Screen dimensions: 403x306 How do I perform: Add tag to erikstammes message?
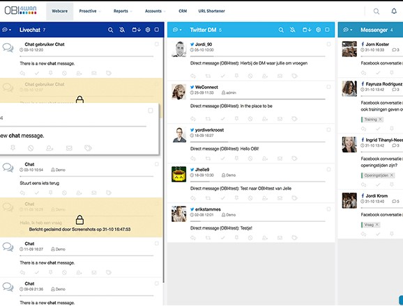(294, 238)
